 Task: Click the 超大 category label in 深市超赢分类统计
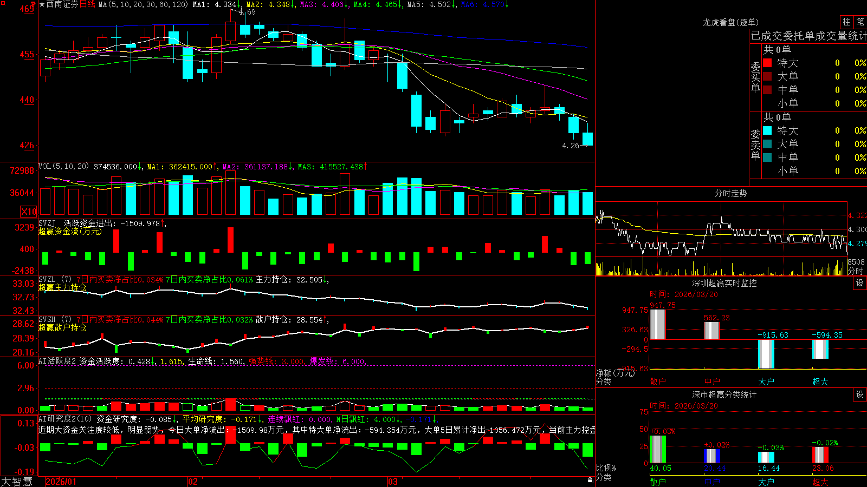[820, 482]
